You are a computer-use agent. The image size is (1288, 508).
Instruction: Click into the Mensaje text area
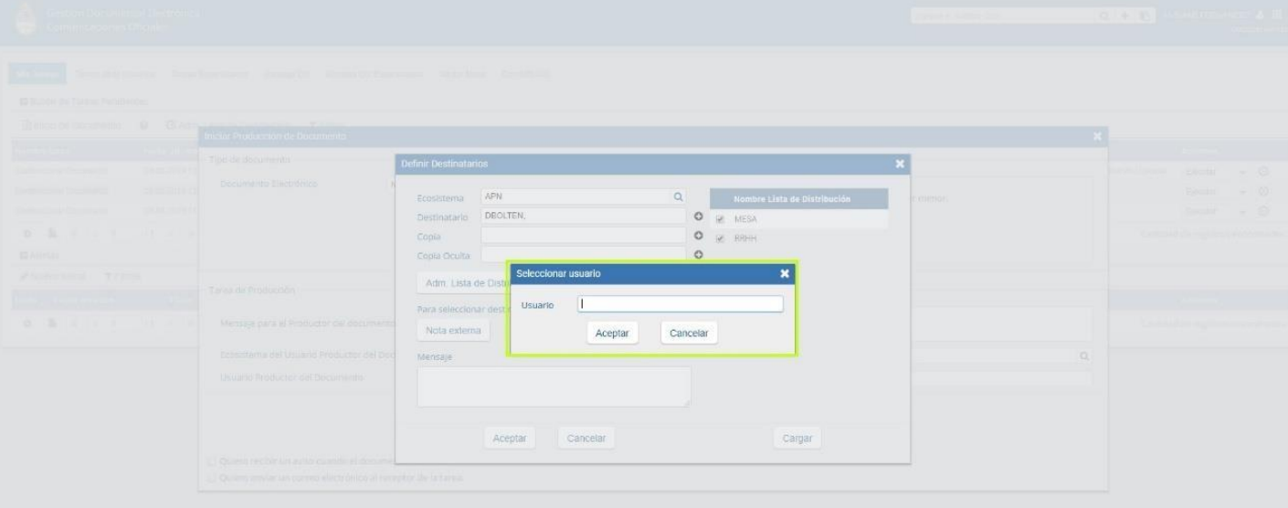click(554, 386)
